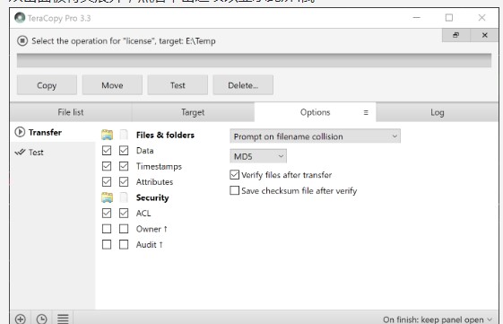This screenshot has height=324, width=503.
Task: Switch to the File list tab
Action: [x=71, y=112]
